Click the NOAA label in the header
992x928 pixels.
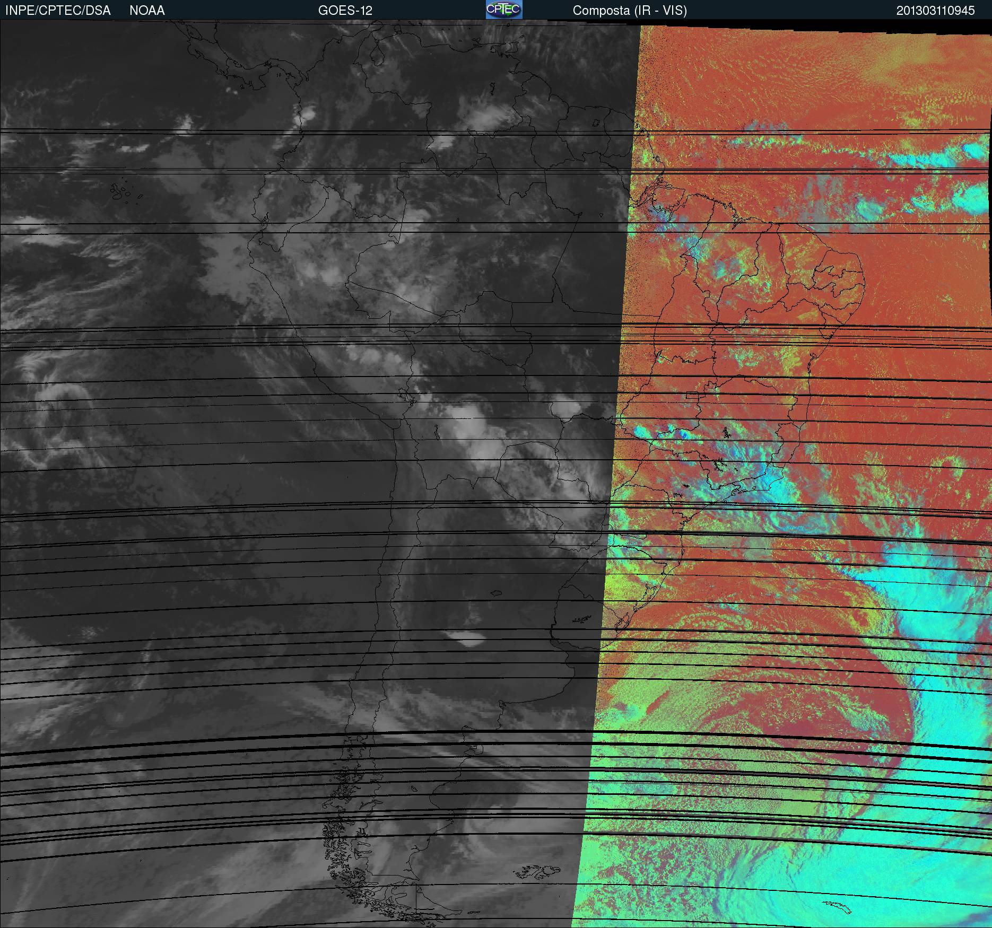pyautogui.click(x=147, y=10)
